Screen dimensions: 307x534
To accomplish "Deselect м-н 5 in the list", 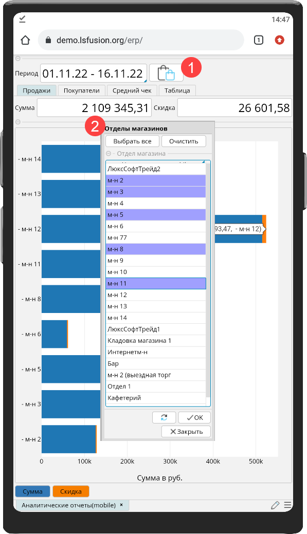I will tap(156, 215).
